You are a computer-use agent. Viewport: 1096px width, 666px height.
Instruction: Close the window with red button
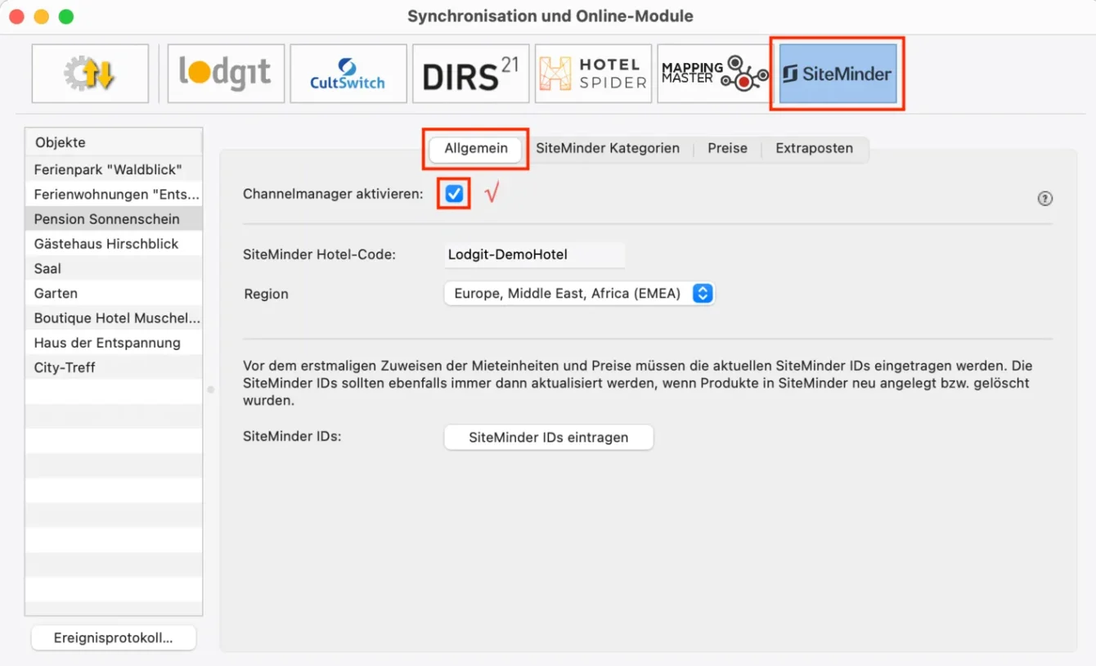(x=16, y=16)
